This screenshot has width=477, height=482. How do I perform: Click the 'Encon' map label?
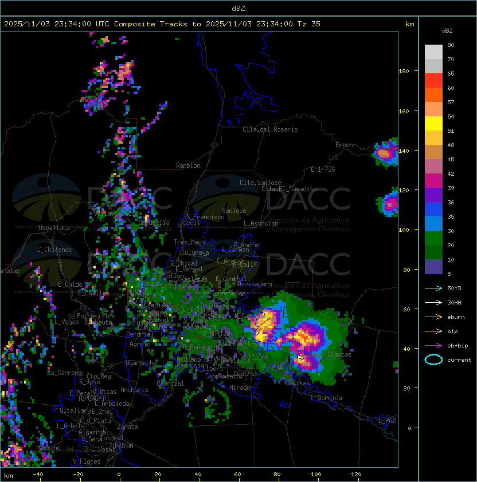click(344, 145)
